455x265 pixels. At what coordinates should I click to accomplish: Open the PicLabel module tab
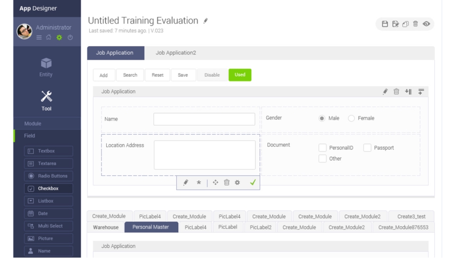pos(228,227)
